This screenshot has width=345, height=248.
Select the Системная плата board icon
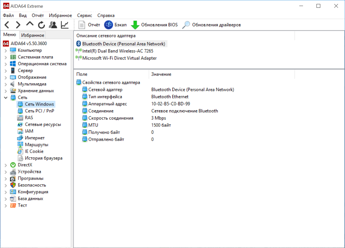tap(13, 57)
